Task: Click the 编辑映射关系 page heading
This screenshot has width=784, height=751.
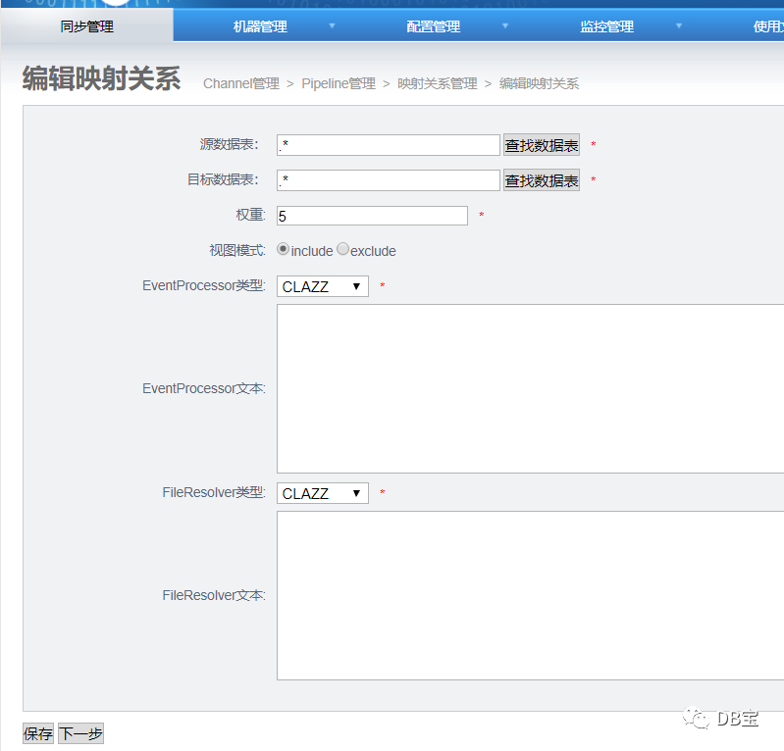Action: (101, 78)
